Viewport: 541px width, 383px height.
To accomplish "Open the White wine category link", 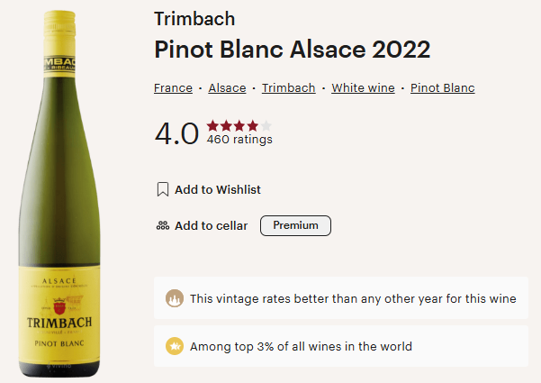I will point(362,88).
